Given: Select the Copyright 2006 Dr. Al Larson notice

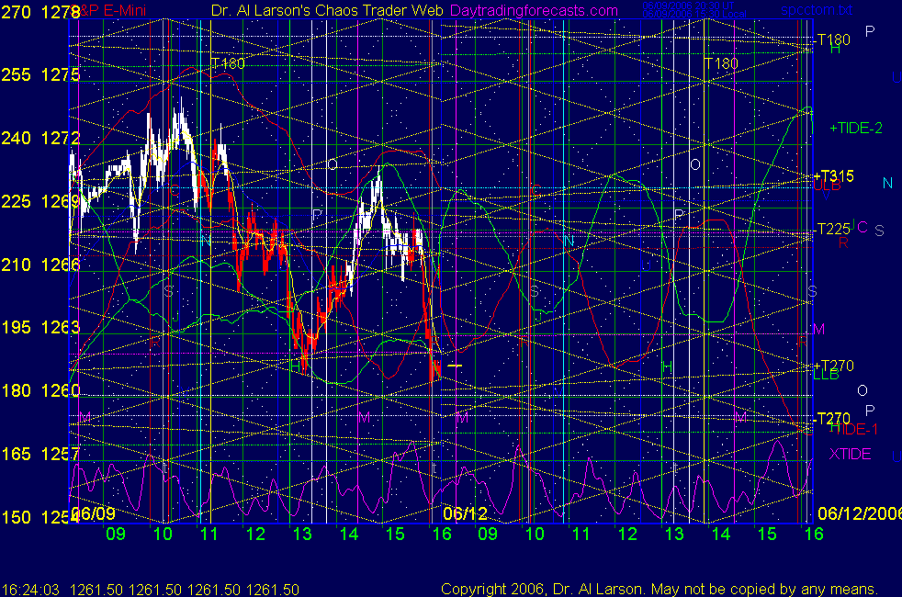Looking at the screenshot, I should pyautogui.click(x=660, y=589).
